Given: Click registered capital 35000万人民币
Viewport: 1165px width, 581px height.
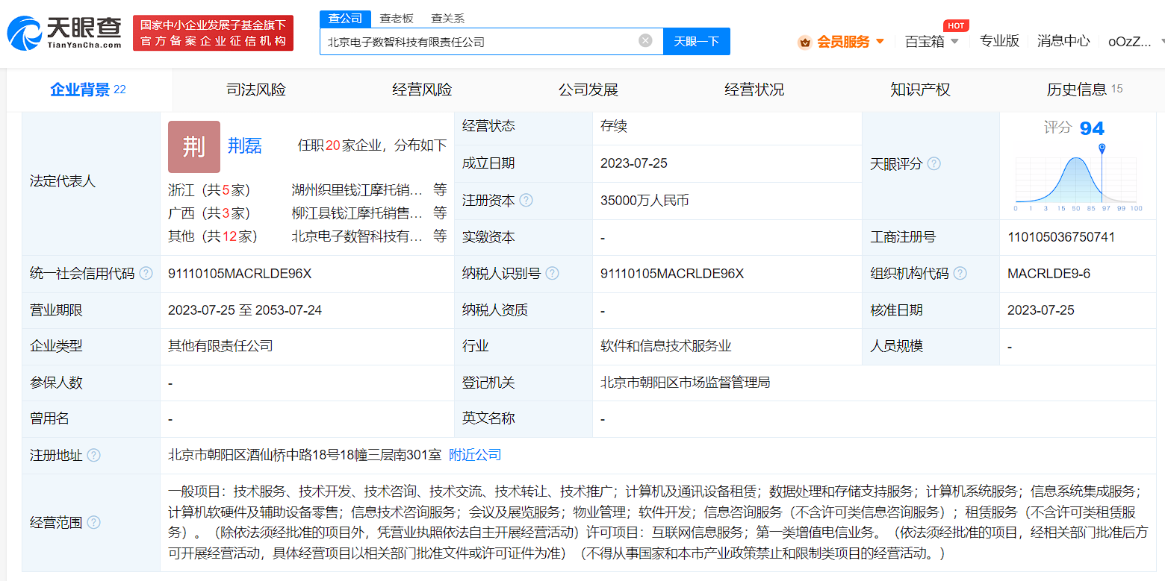Looking at the screenshot, I should [644, 201].
